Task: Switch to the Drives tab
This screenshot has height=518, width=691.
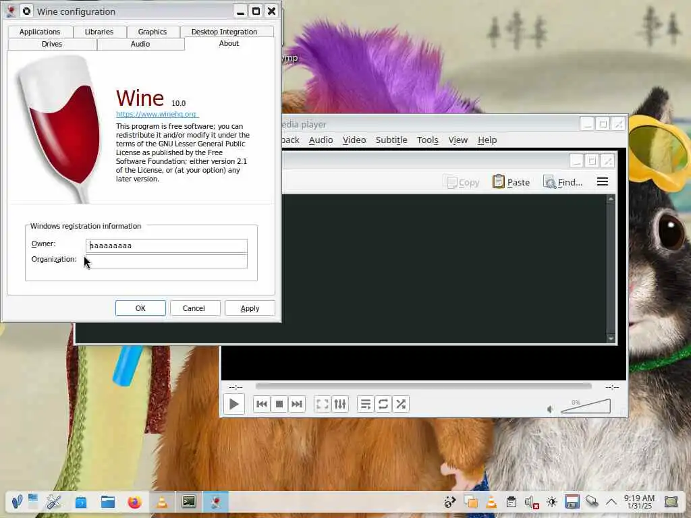Action: coord(52,44)
